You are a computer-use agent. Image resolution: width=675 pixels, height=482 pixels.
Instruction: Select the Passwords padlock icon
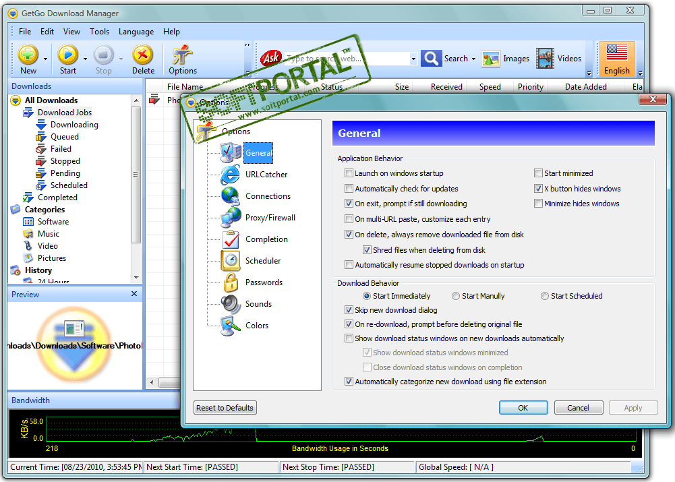coord(231,282)
